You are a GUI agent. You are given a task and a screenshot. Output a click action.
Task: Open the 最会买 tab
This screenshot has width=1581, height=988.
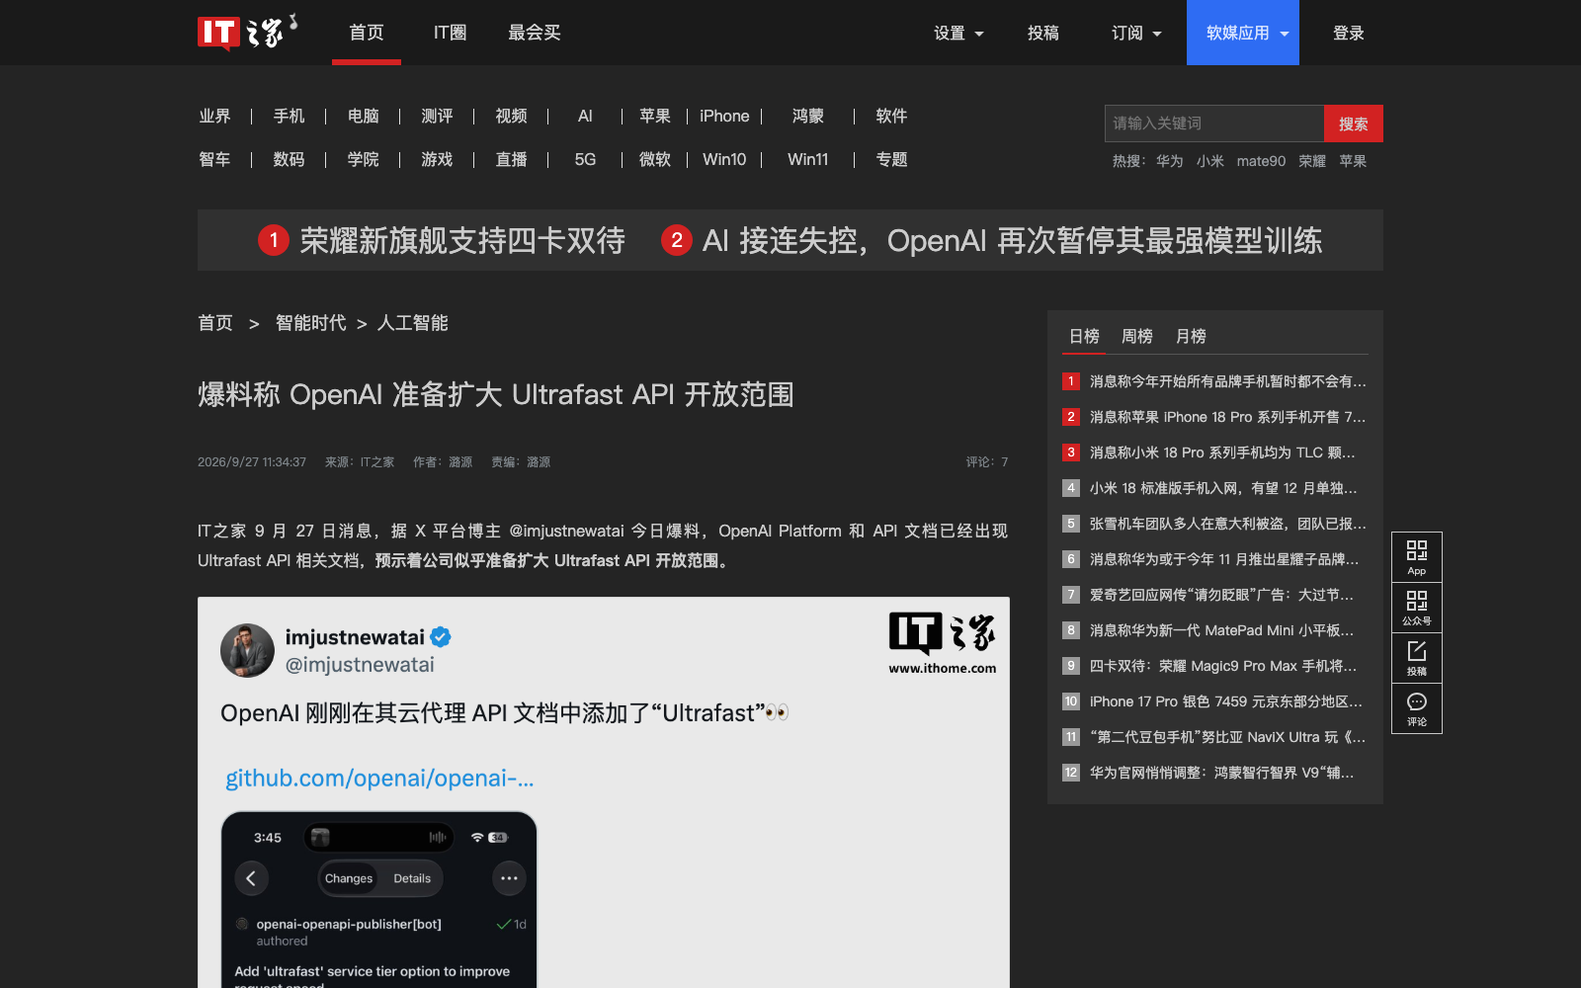[x=535, y=33]
